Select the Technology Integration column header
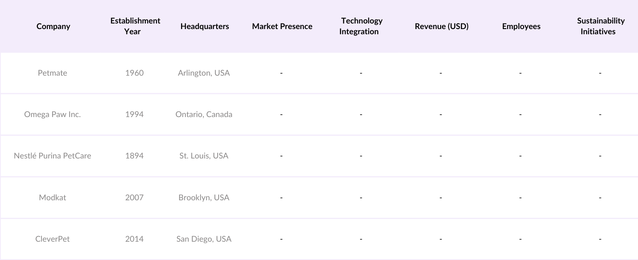 360,26
